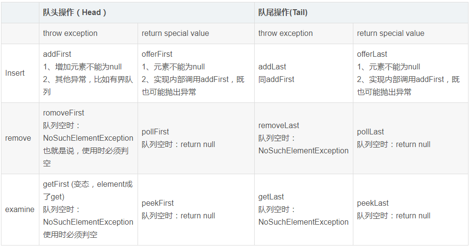Click the pollLast method text
This screenshot has height=247, width=470.
coord(370,132)
